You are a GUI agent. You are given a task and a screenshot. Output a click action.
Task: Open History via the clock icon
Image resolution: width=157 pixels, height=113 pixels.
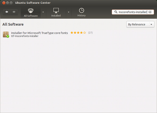tap(81, 11)
